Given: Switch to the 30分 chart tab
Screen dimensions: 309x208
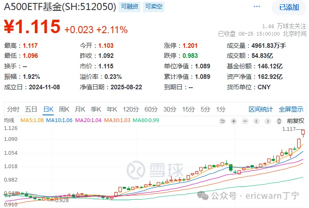Looking at the screenshot, I should click(170, 109).
